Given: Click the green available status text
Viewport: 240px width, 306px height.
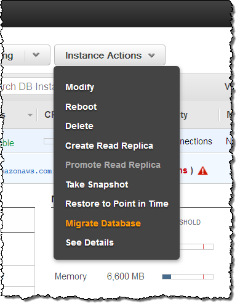Looking at the screenshot, I should pyautogui.click(x=8, y=143).
